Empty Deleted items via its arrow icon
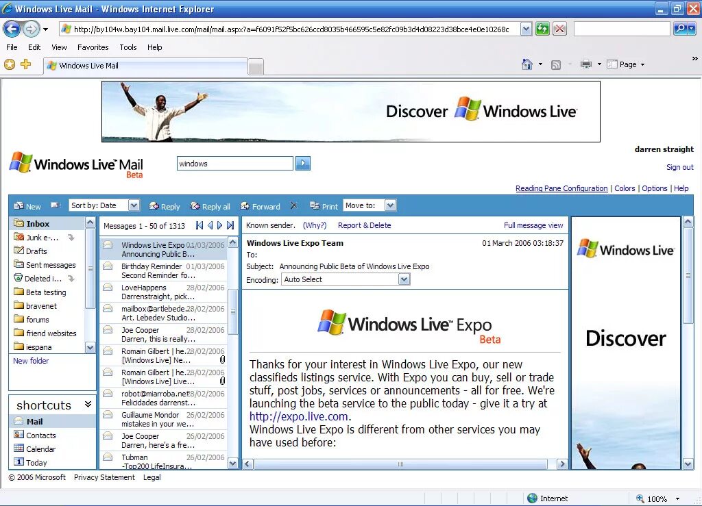Viewport: 702px width, 506px height. click(x=71, y=279)
